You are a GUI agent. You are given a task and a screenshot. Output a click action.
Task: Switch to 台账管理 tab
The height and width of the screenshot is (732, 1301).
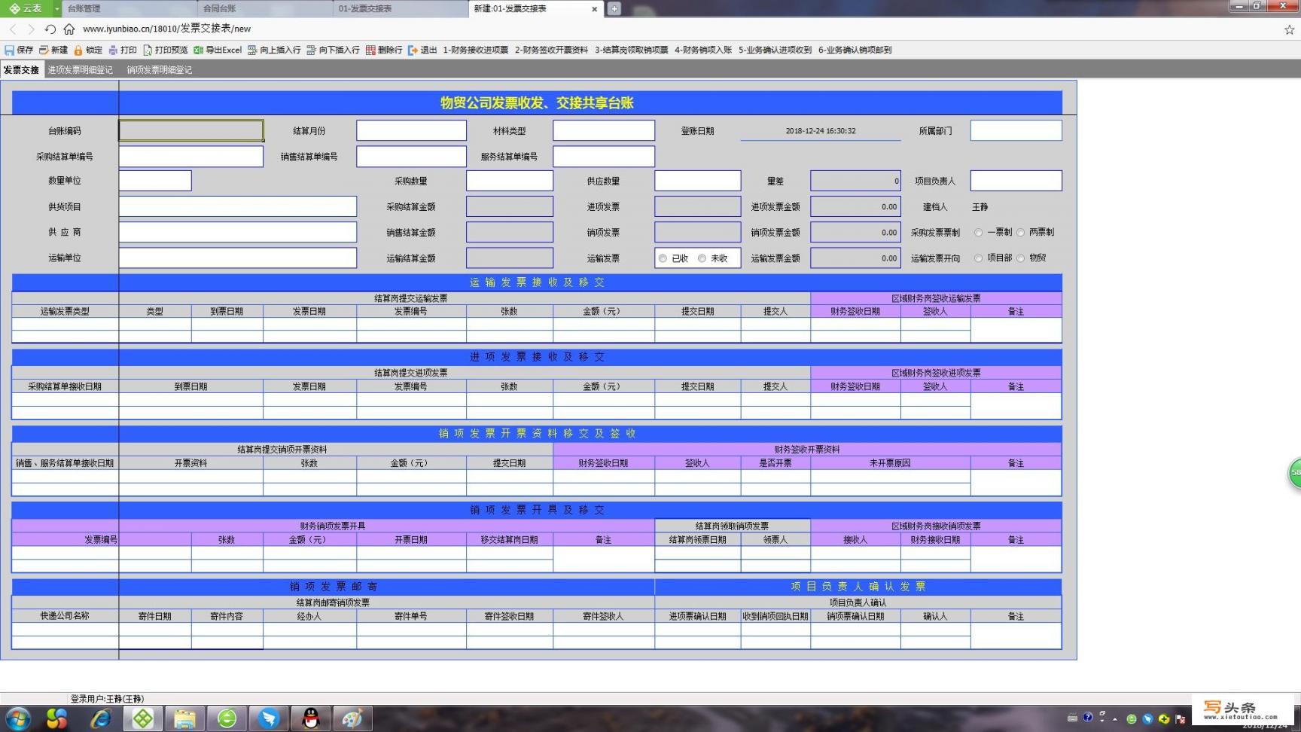pyautogui.click(x=128, y=8)
